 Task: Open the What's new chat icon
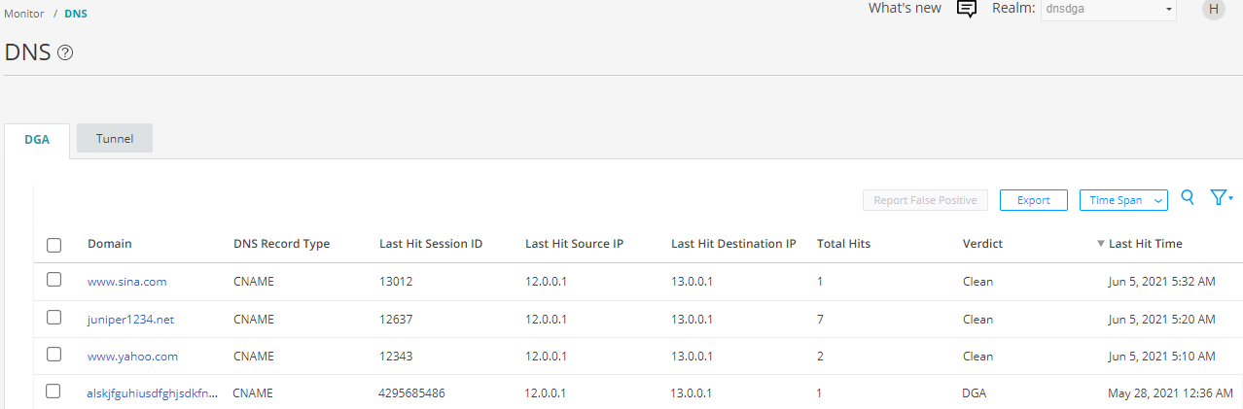[966, 10]
